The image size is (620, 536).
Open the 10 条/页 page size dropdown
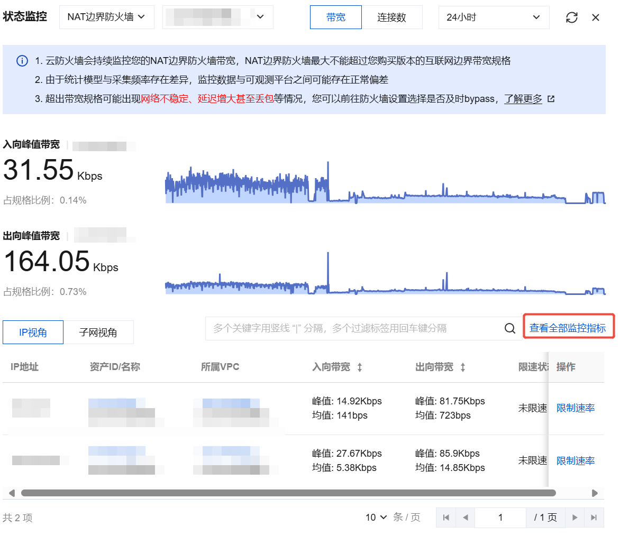coord(377,517)
